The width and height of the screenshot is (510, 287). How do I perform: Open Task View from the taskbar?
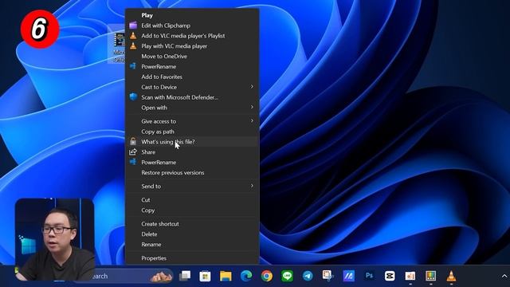tap(185, 276)
